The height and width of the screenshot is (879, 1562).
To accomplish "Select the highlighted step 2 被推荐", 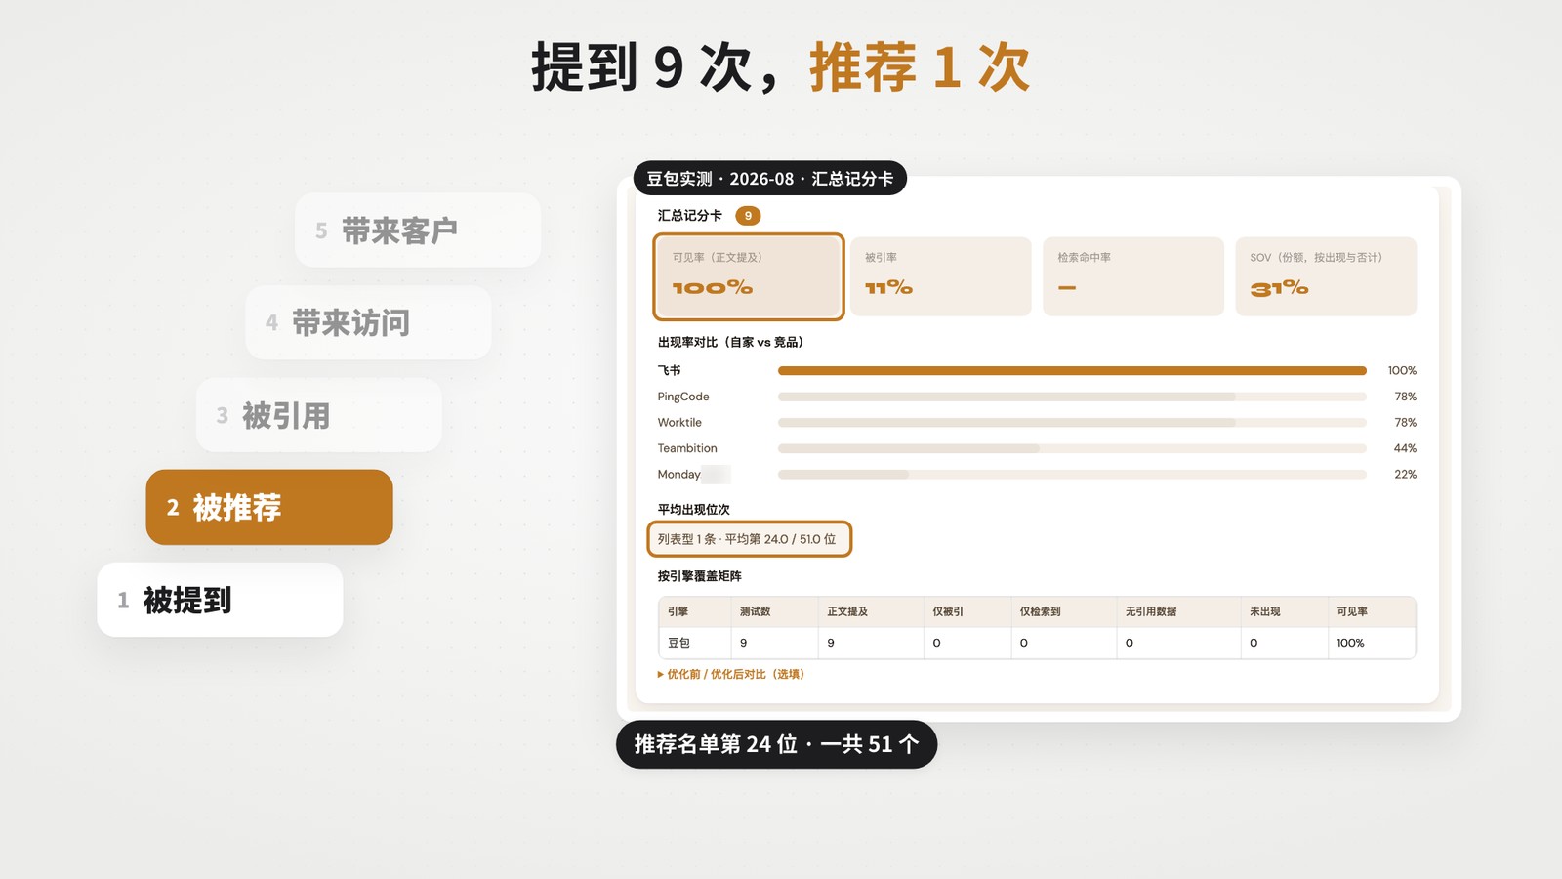I will 269,507.
